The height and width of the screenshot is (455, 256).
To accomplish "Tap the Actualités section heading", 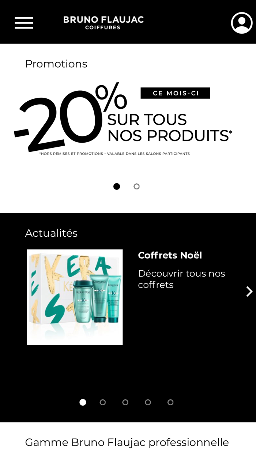I will (x=52, y=233).
